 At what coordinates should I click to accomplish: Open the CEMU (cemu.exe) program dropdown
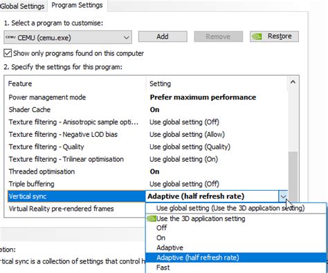coord(68,37)
